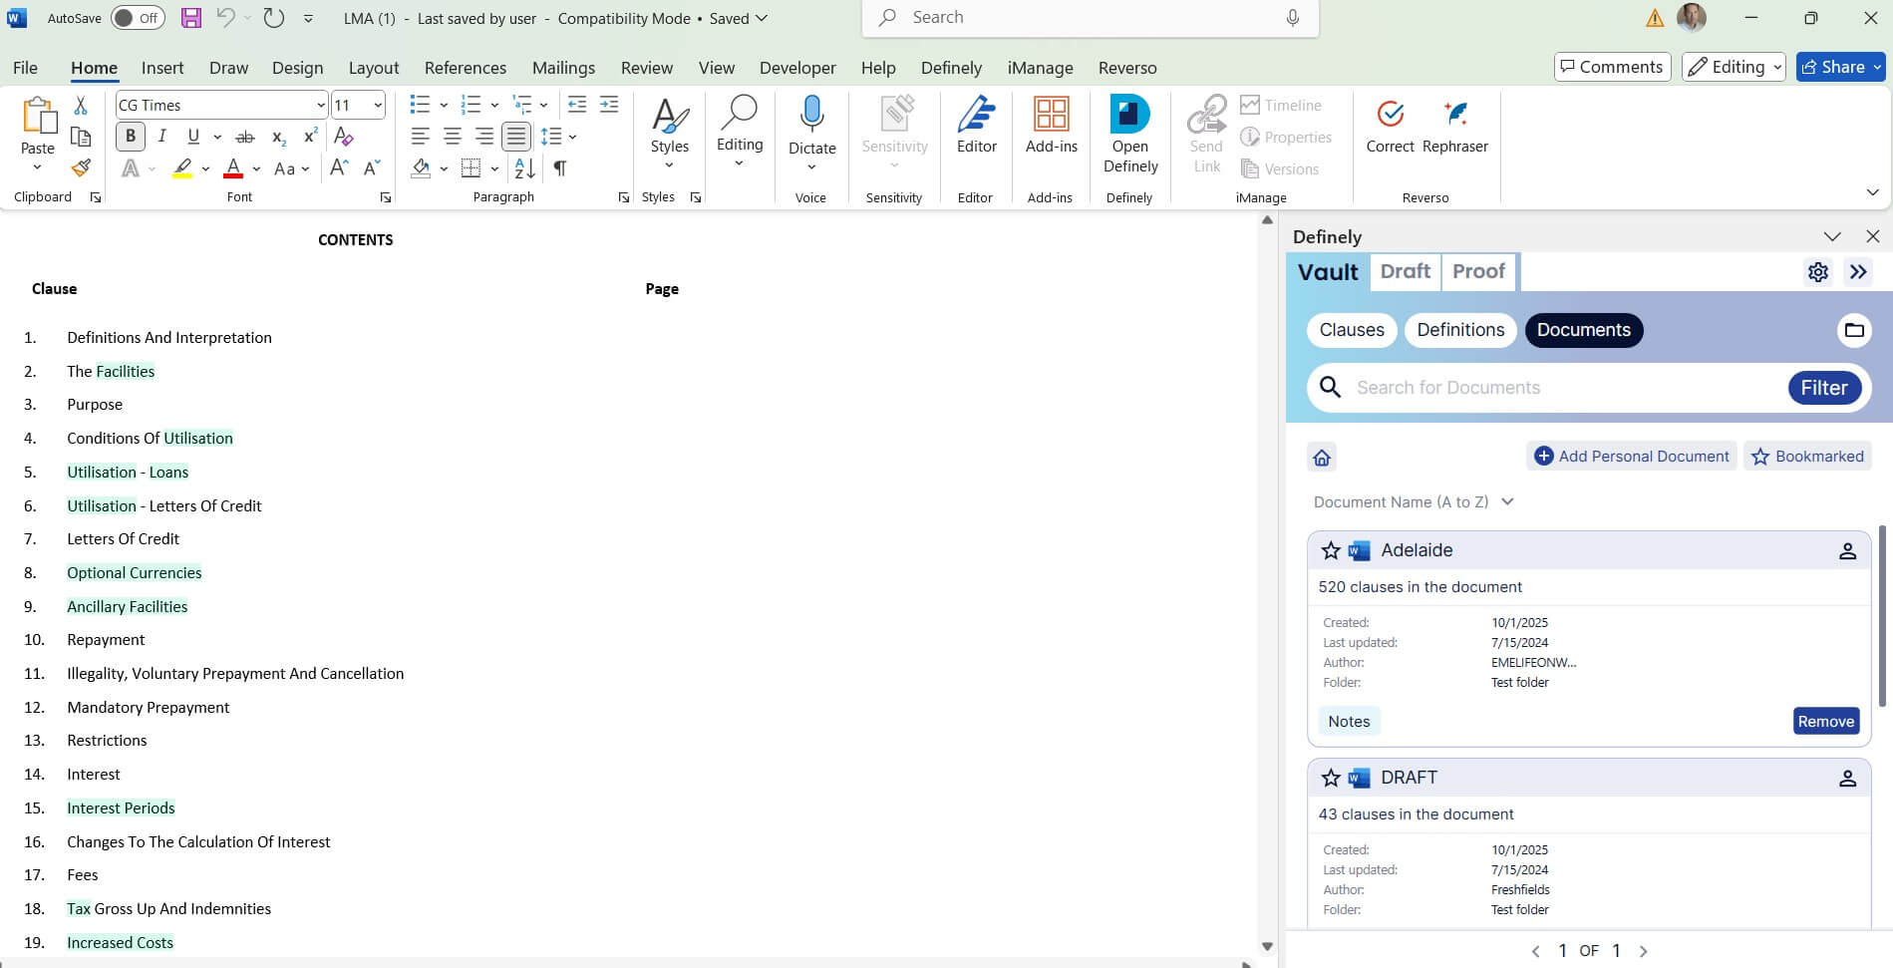Open the References ribbon tab
Image resolution: width=1893 pixels, height=968 pixels.
465,68
